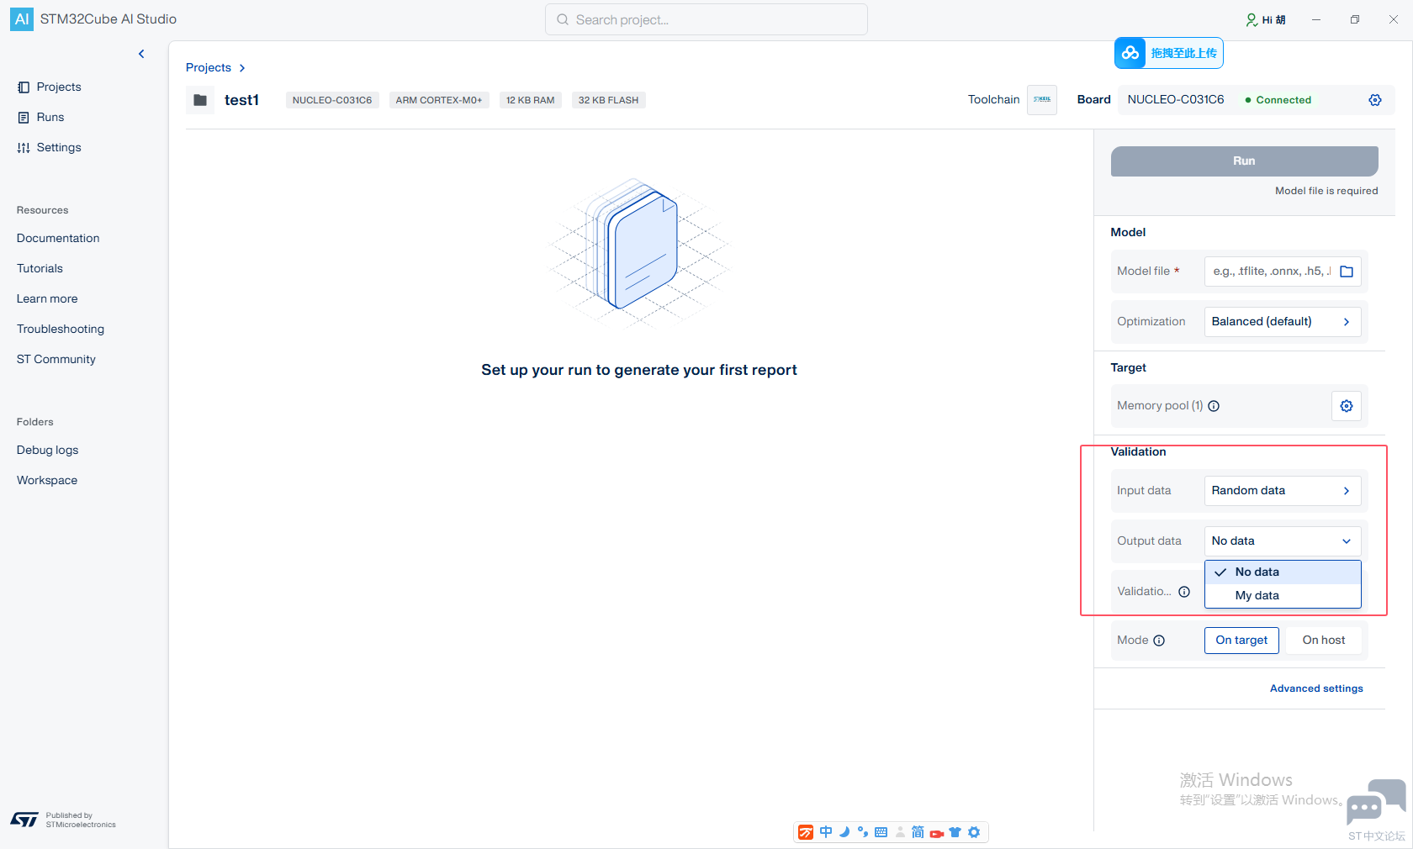Click the Mode info icon
Screen dimensions: 1413x849
[1159, 641]
